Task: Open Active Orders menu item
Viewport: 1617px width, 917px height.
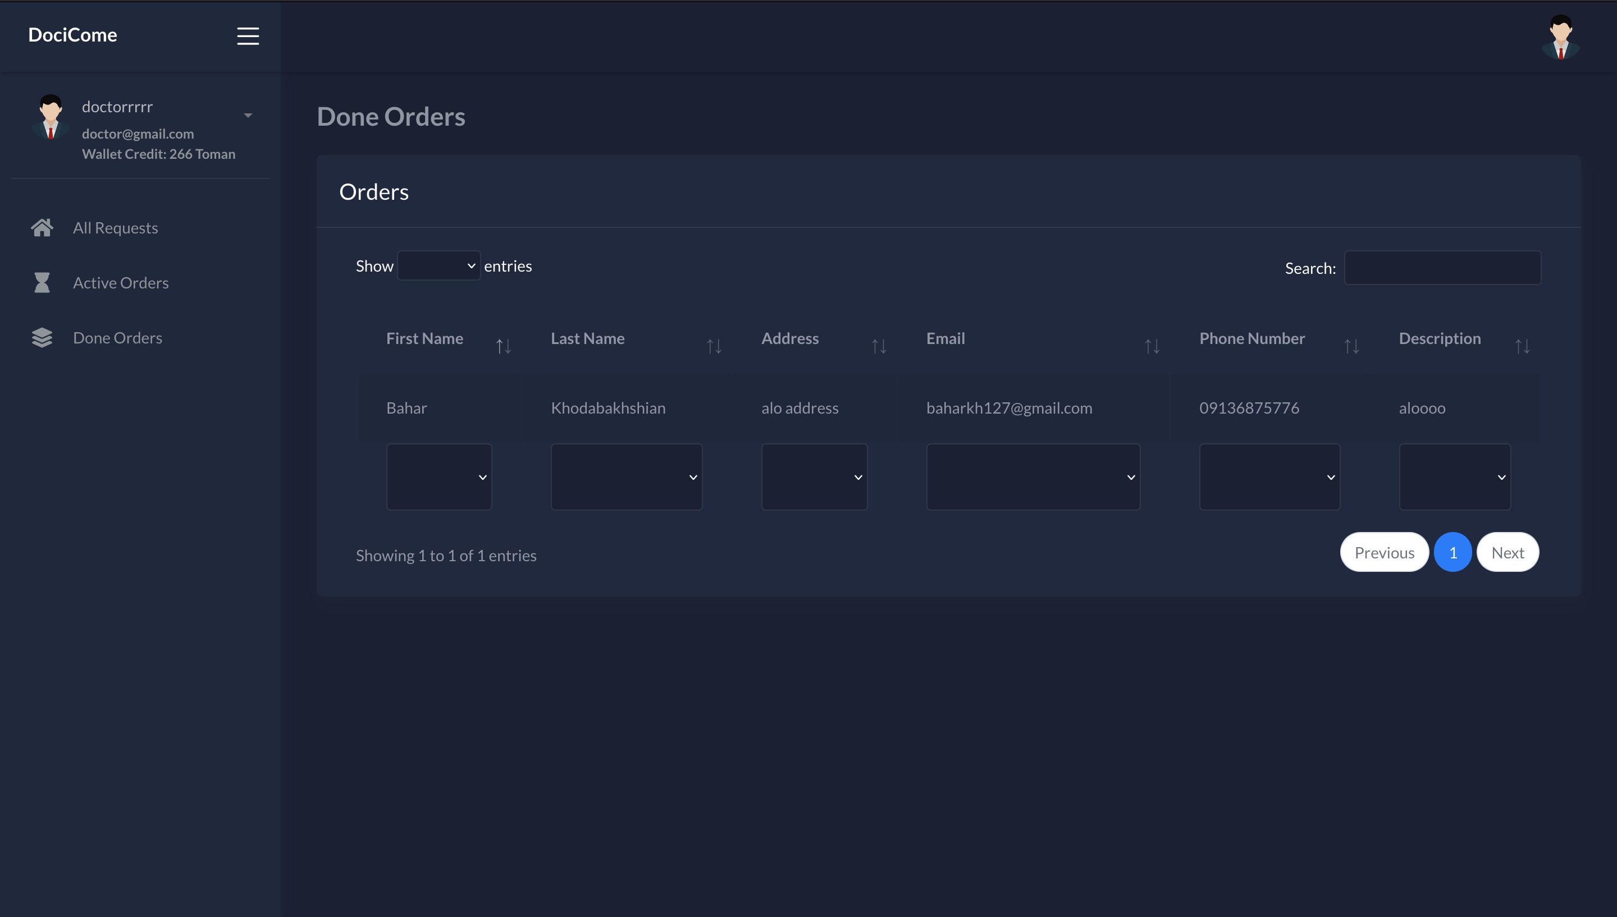Action: (120, 283)
